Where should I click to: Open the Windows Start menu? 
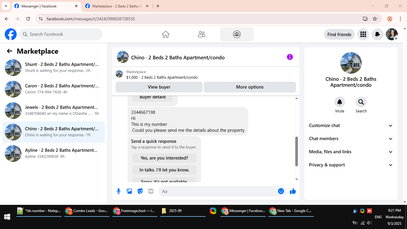[7, 217]
